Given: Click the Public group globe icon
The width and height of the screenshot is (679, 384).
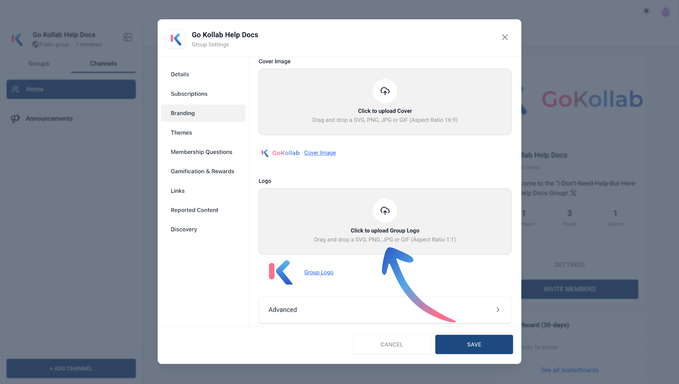Looking at the screenshot, I should click(36, 45).
